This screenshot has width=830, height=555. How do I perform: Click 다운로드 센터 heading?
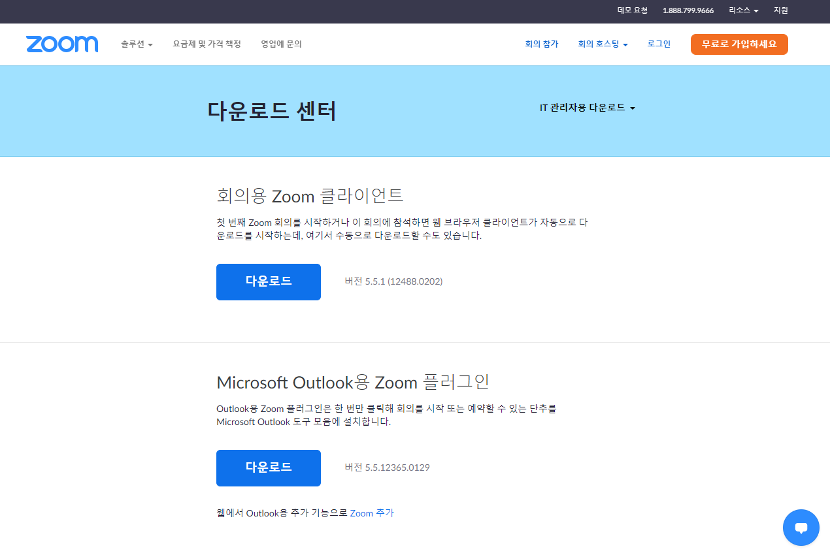click(272, 111)
